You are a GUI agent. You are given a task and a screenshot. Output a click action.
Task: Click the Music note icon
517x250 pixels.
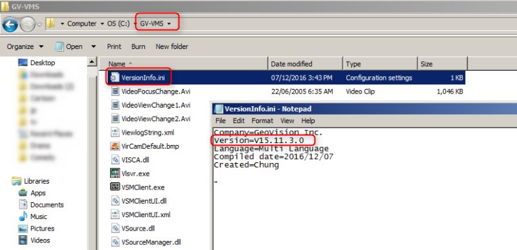(23, 216)
